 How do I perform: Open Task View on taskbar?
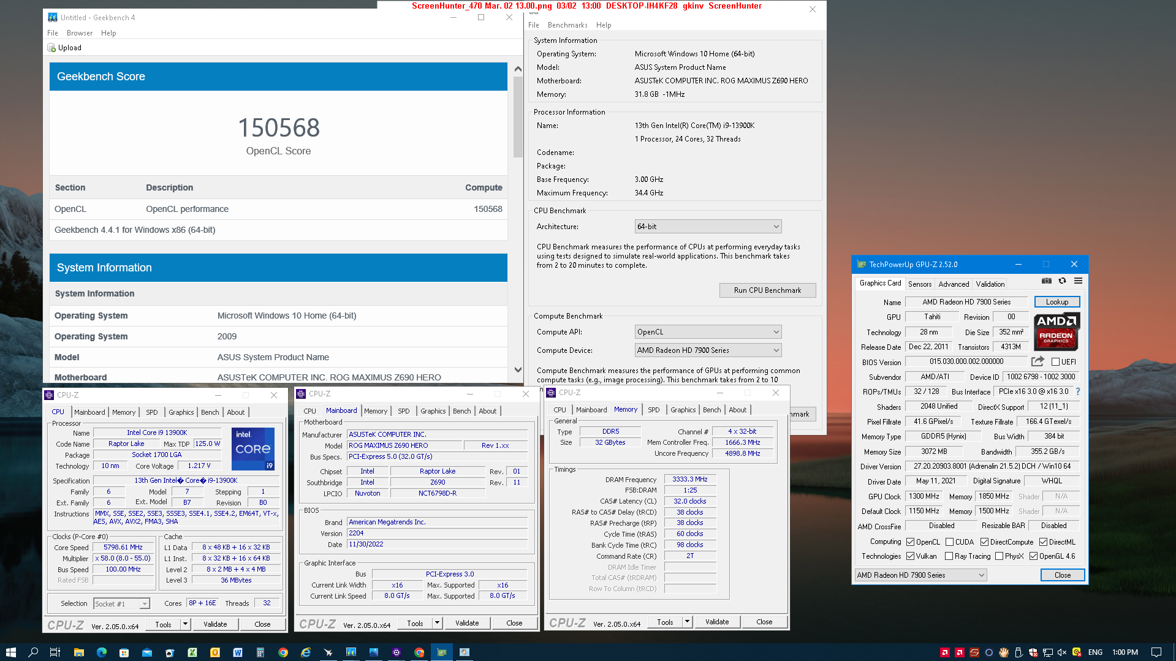(x=55, y=652)
